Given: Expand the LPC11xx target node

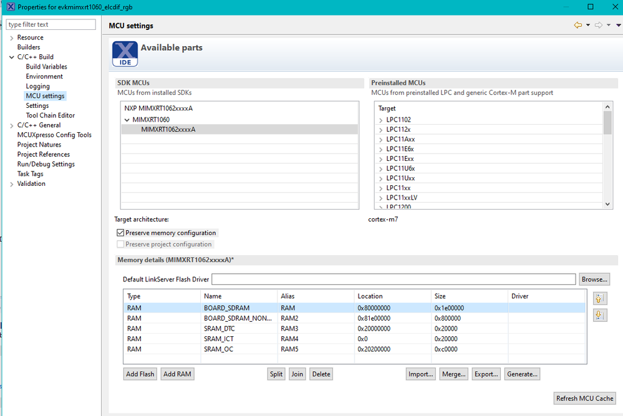Looking at the screenshot, I should click(380, 188).
